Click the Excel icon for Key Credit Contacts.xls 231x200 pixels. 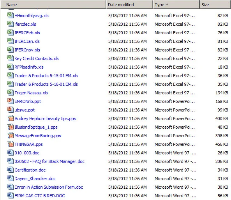coord(10,58)
